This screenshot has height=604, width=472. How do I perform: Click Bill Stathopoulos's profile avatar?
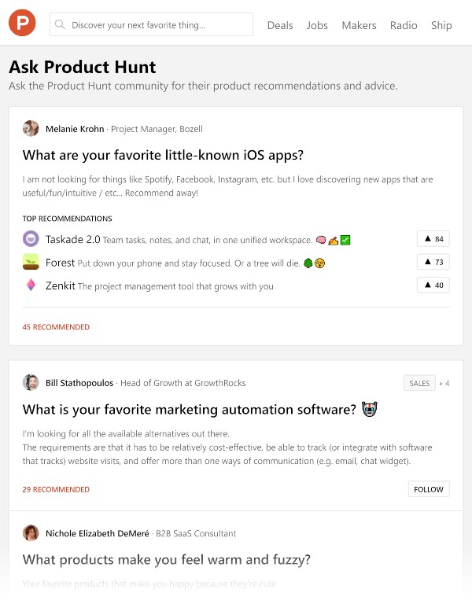(31, 383)
